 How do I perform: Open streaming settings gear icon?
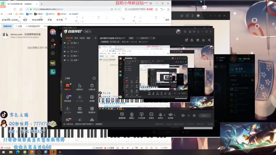click(x=194, y=115)
